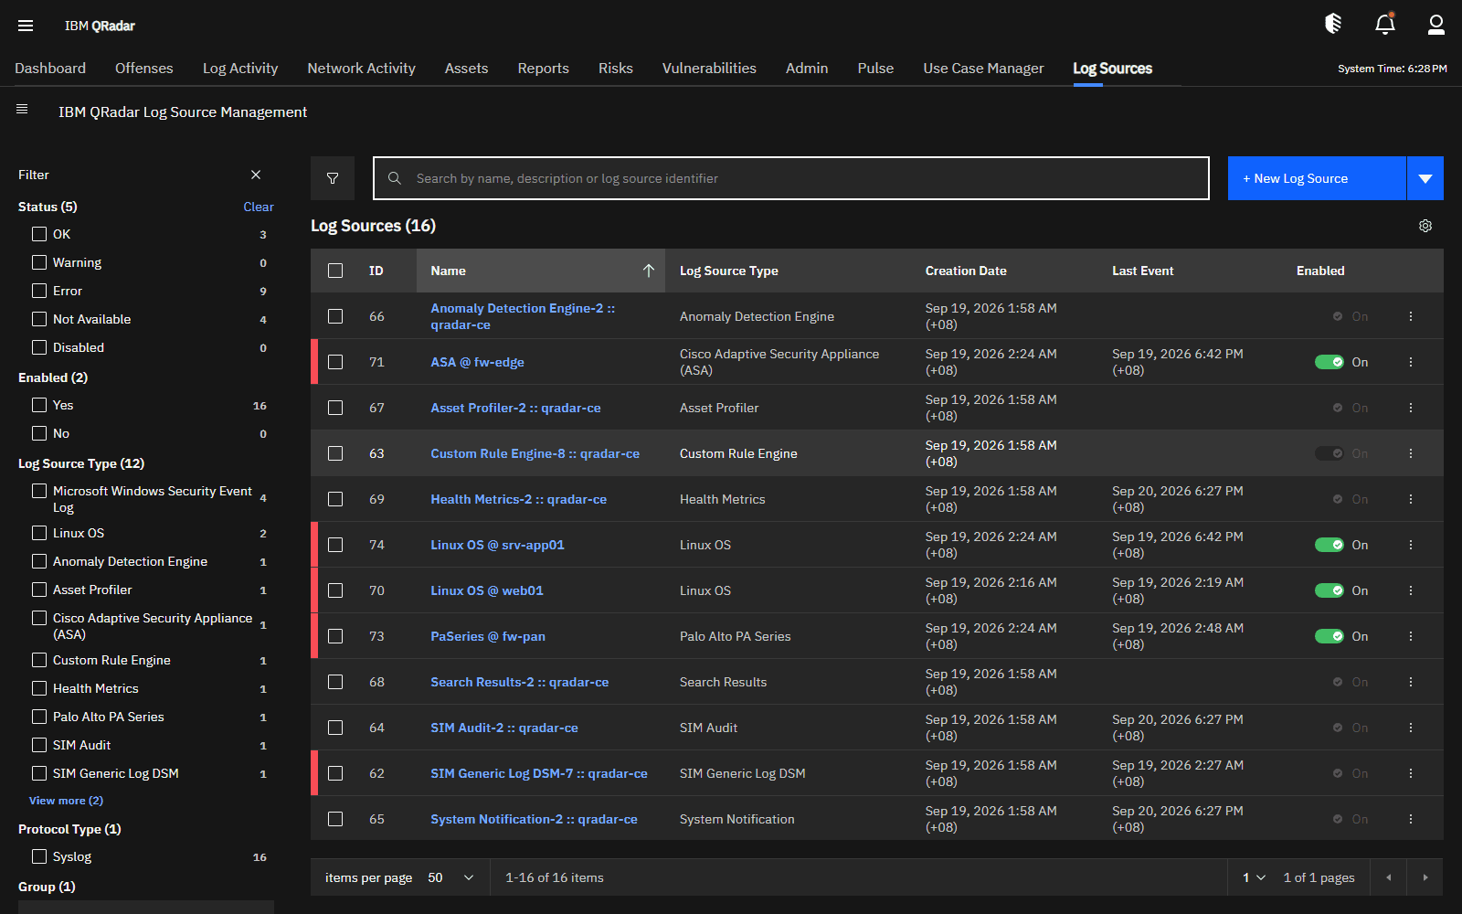Open row actions menu for ASA @ fw-edge
This screenshot has height=914, width=1462.
pyautogui.click(x=1411, y=362)
